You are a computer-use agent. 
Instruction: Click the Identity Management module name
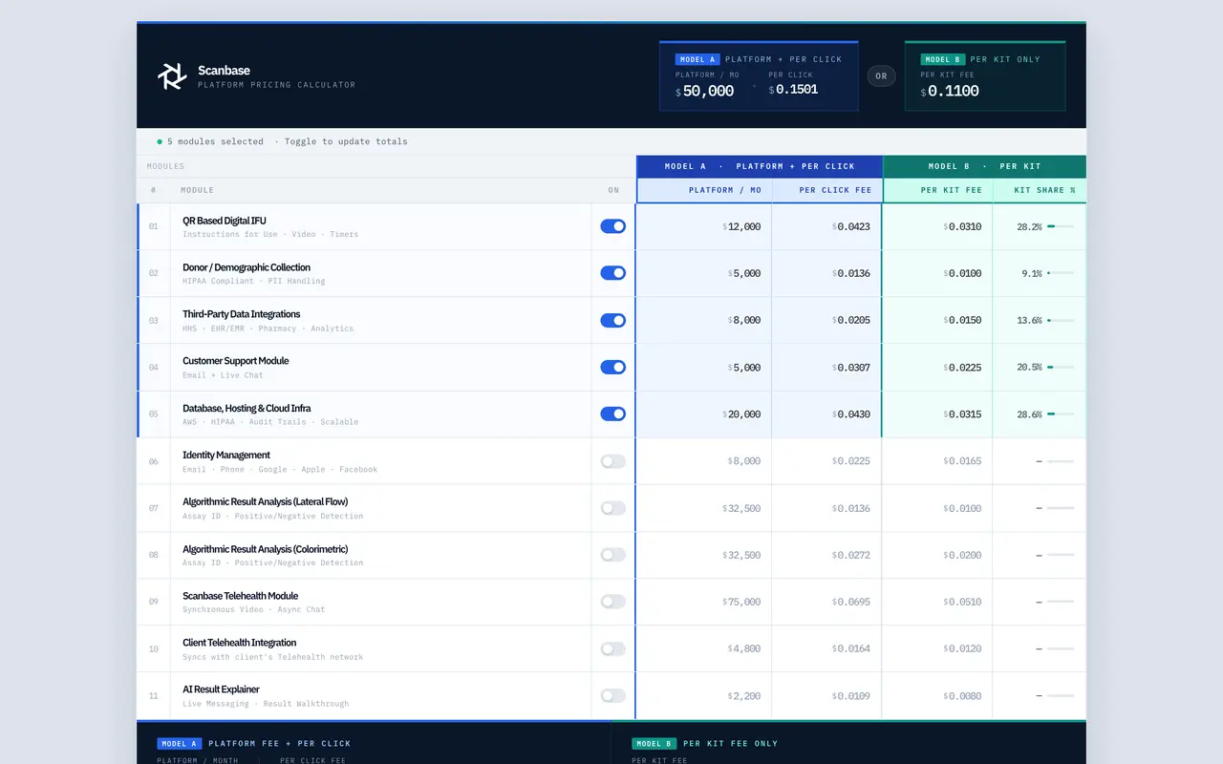226,455
